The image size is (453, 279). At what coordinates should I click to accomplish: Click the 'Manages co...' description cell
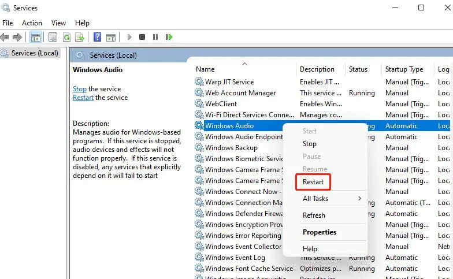321,115
